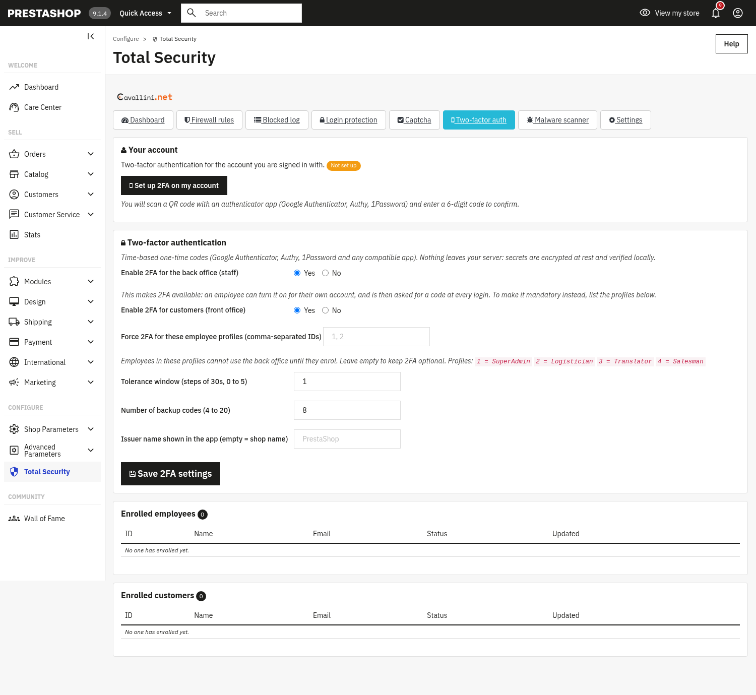The image size is (756, 695).
Task: Open Care Center headset icon
Action: click(14, 107)
